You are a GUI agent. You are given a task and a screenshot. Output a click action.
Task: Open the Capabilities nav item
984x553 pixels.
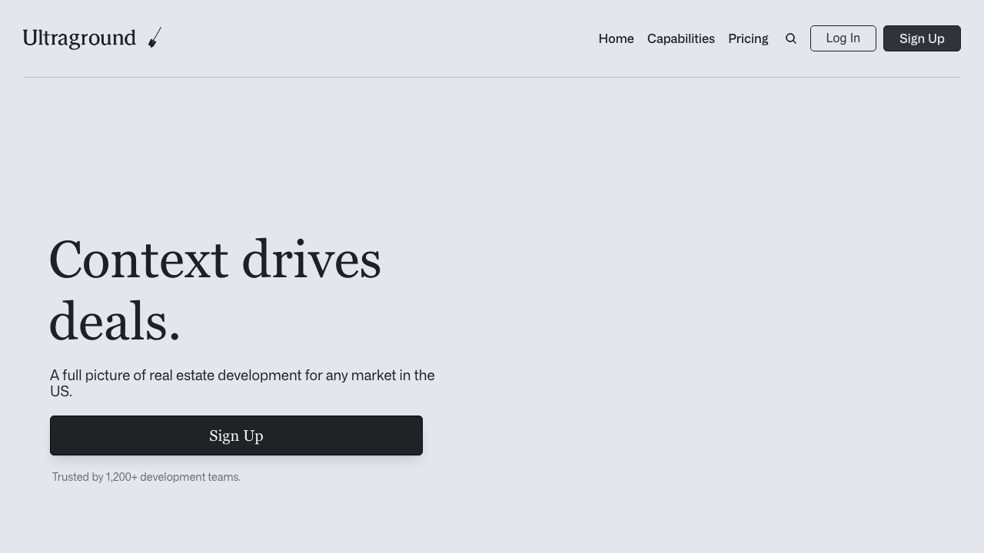pos(681,38)
